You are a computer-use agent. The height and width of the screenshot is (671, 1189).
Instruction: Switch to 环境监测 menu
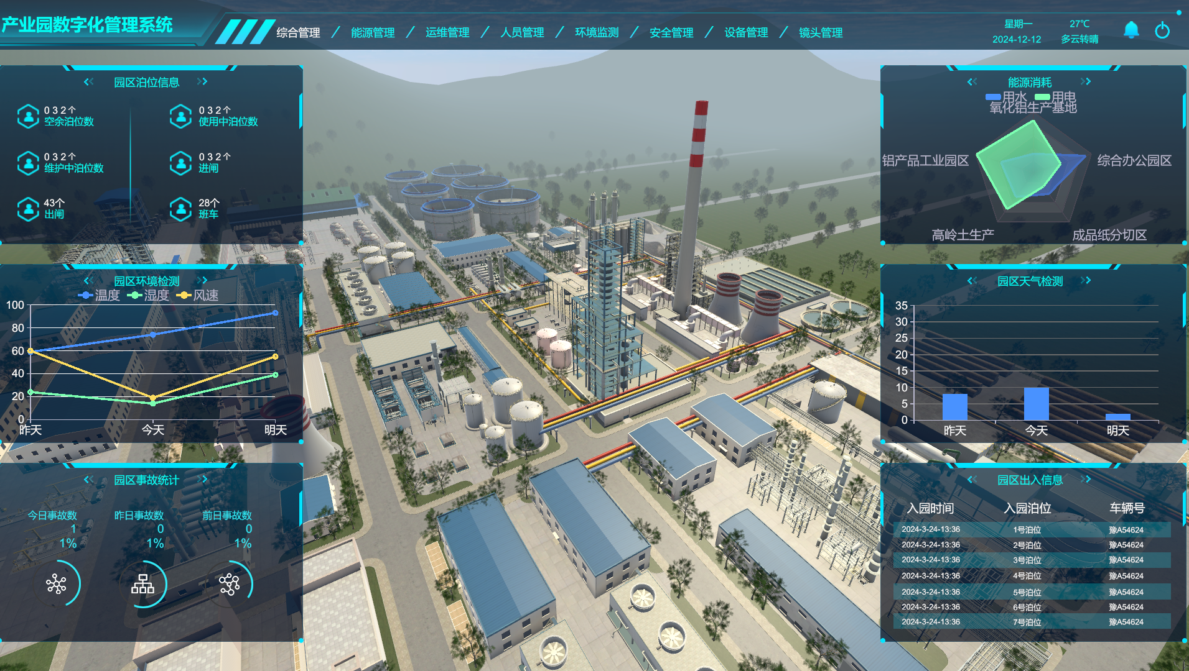point(596,32)
